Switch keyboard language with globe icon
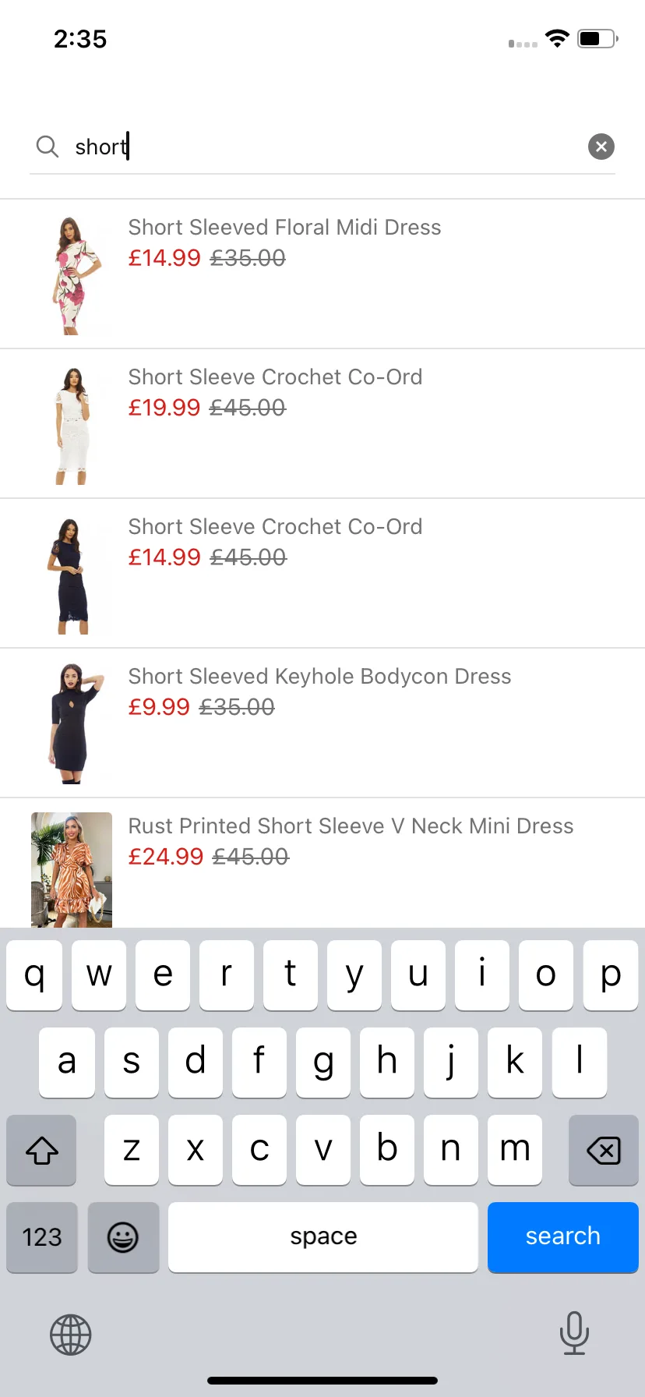This screenshot has width=645, height=1397. tap(71, 1335)
